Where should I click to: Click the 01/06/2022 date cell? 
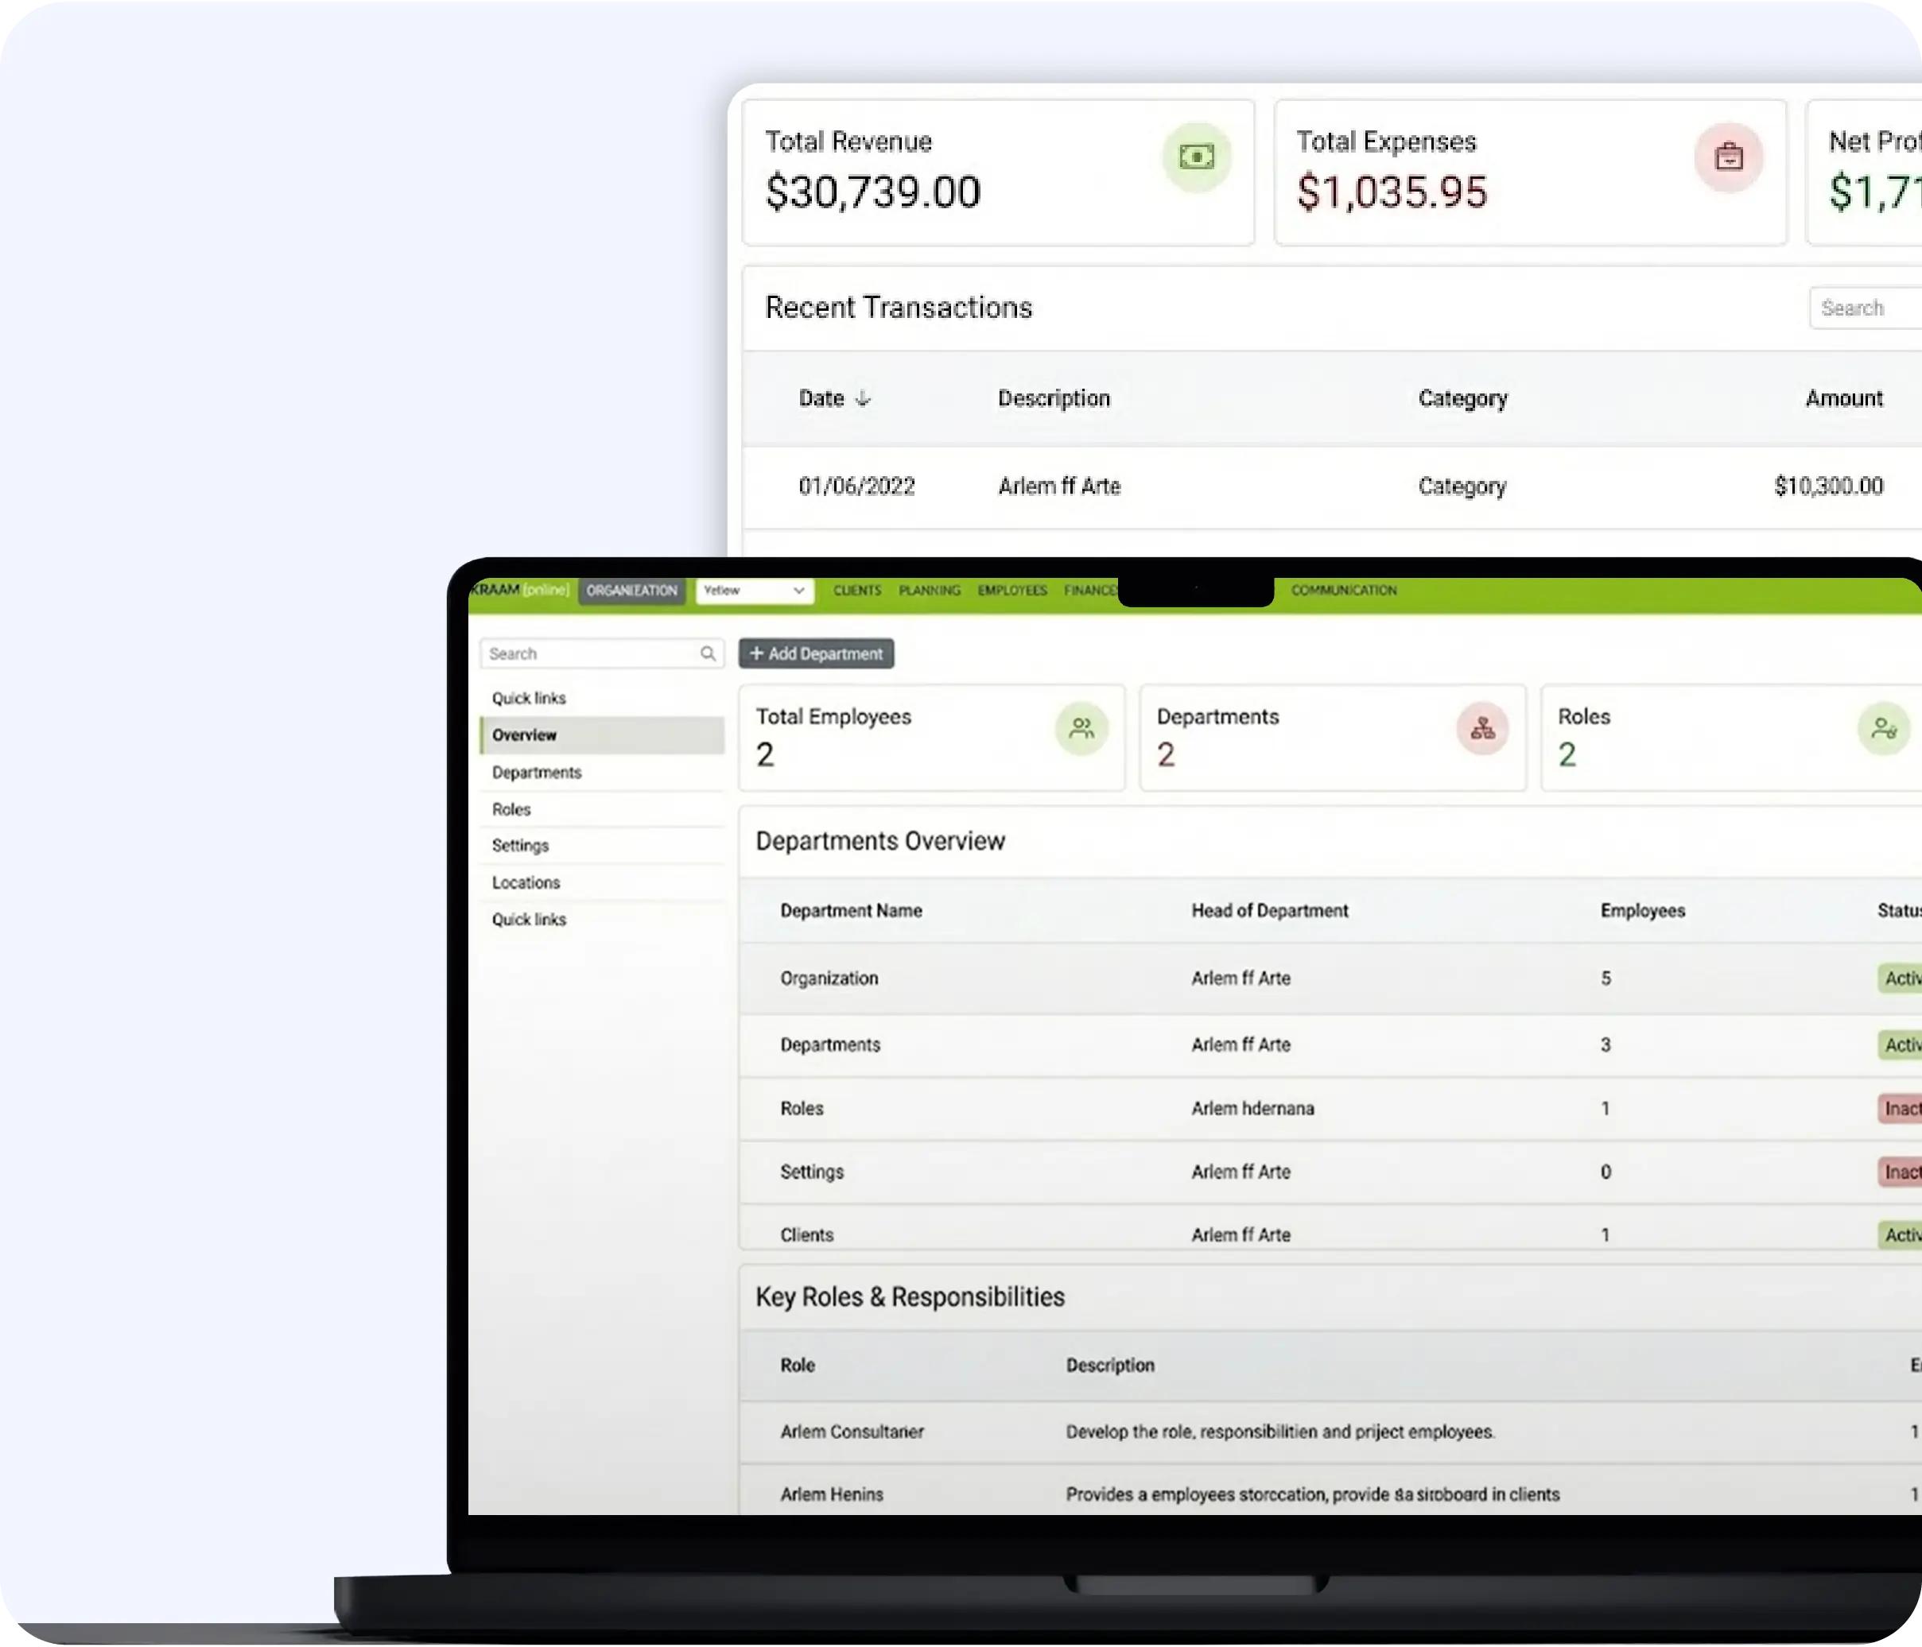tap(856, 486)
